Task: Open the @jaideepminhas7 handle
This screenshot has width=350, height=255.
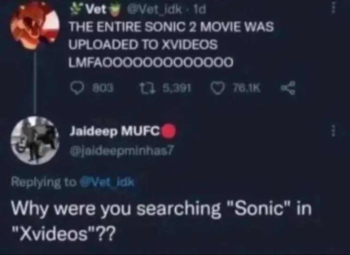Action: tap(122, 152)
